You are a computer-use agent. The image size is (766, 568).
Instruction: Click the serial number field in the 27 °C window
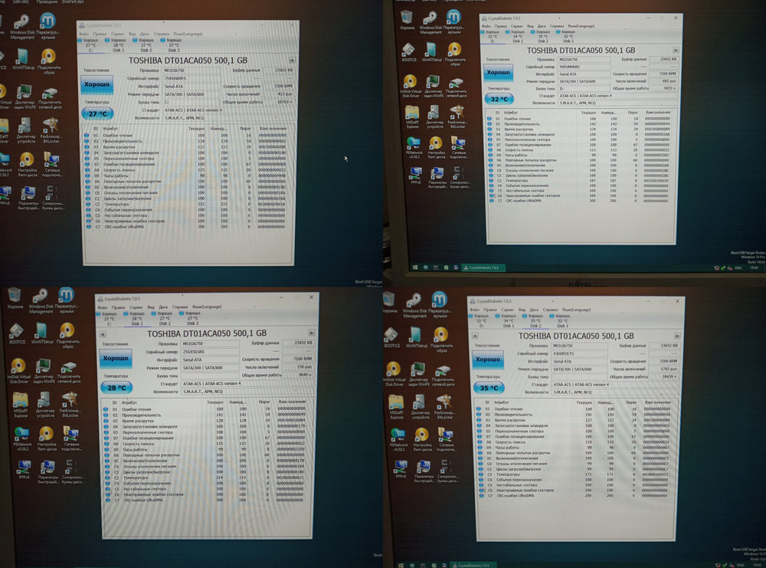click(184, 78)
